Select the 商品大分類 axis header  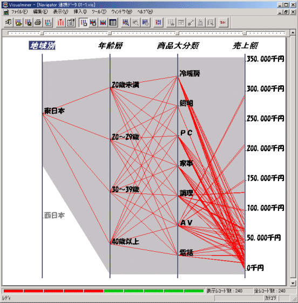coord(178,46)
